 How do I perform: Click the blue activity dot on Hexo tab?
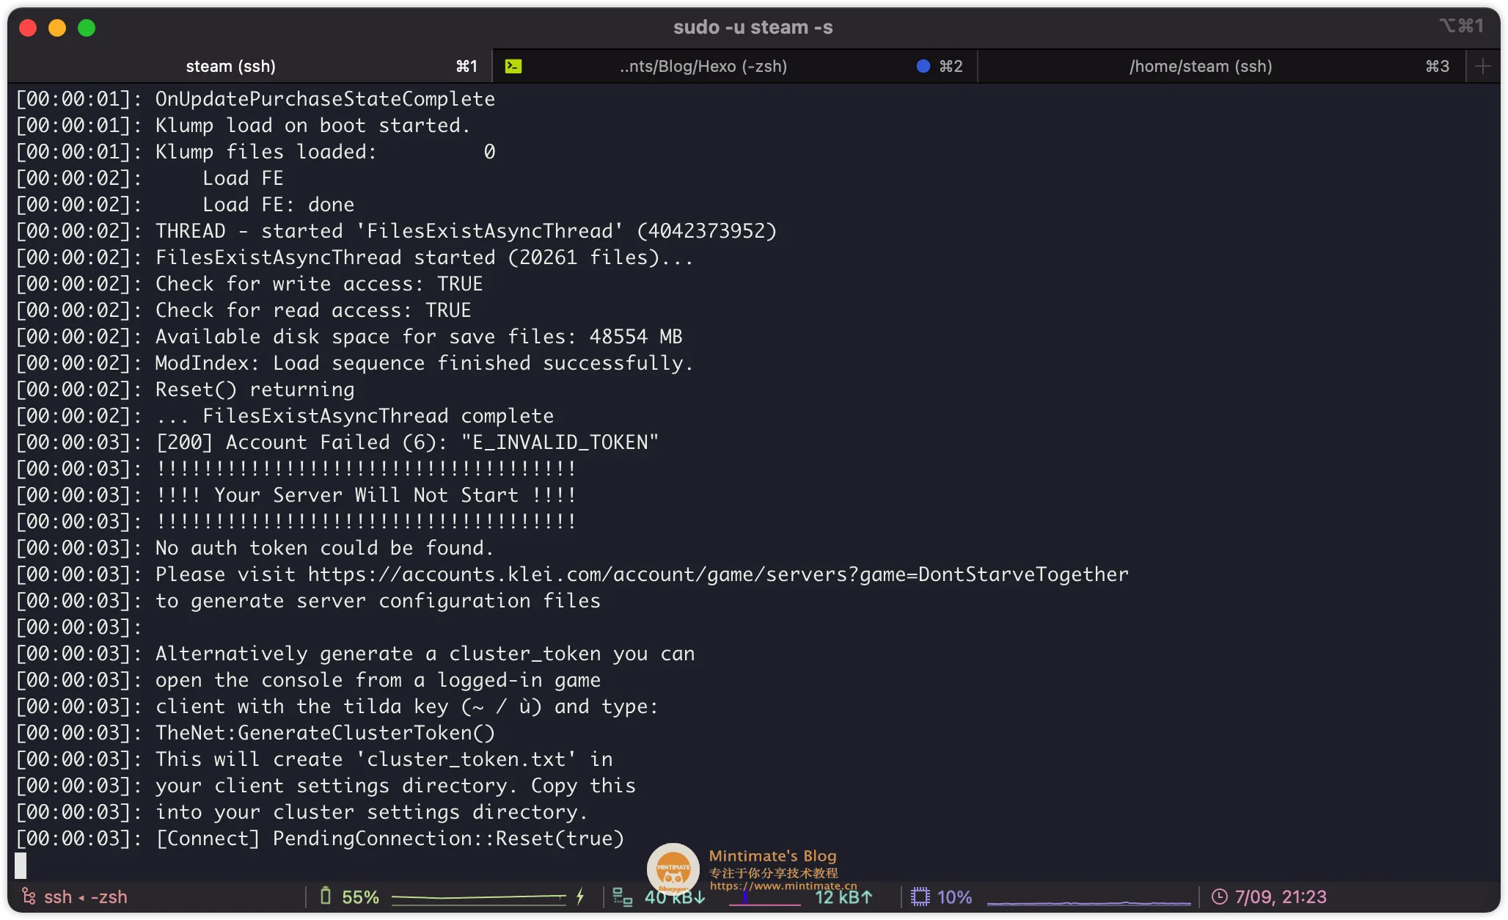pyautogui.click(x=923, y=66)
